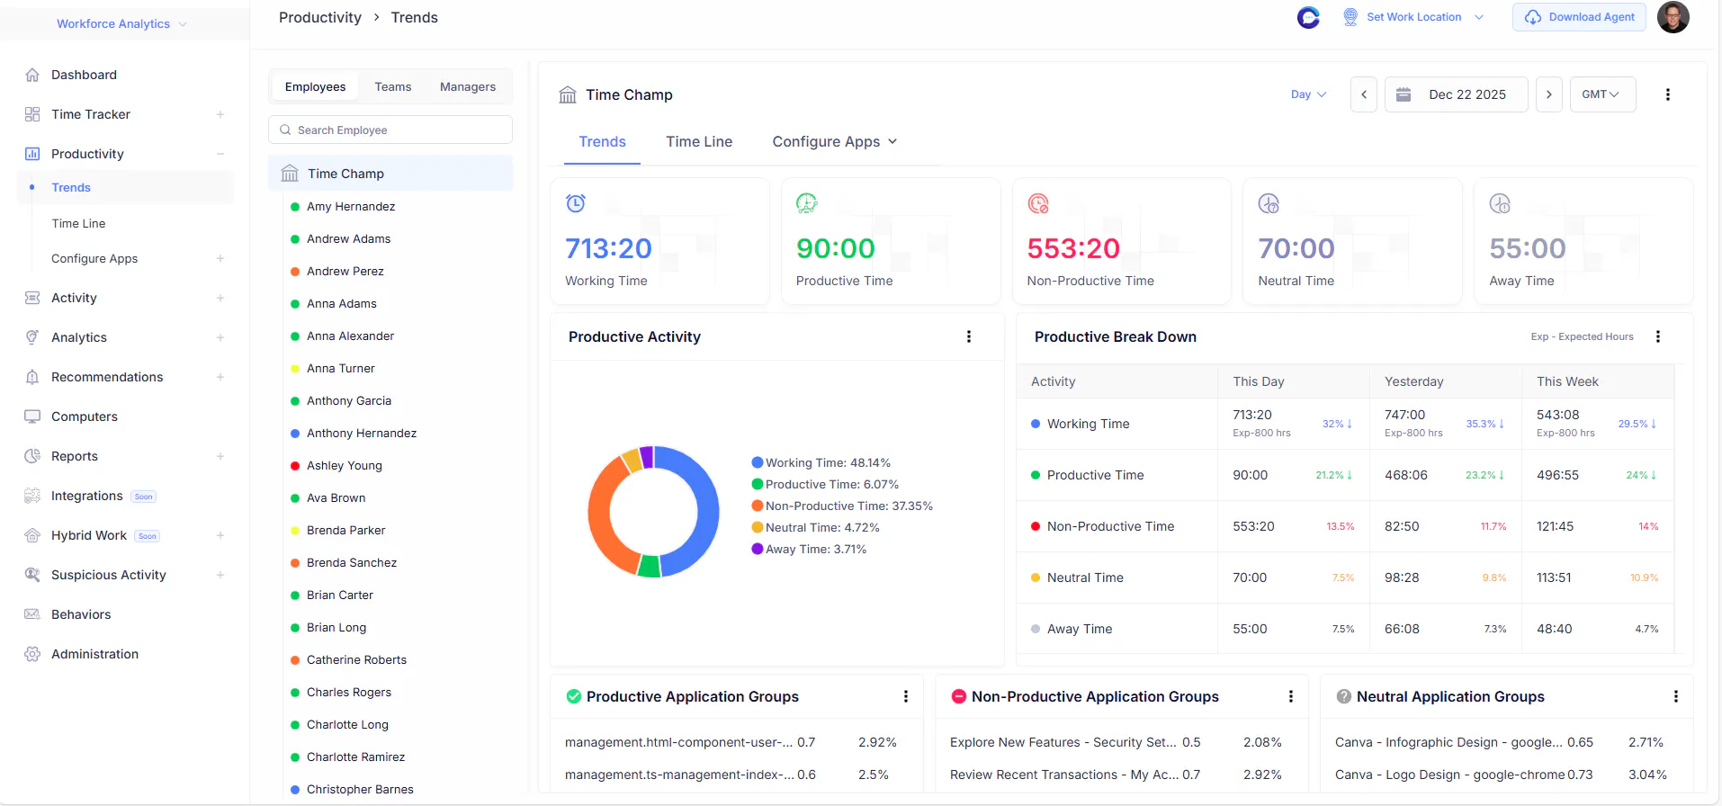This screenshot has width=1722, height=806.
Task: Open the Workforce Analytics dropdown
Action: coord(121,23)
